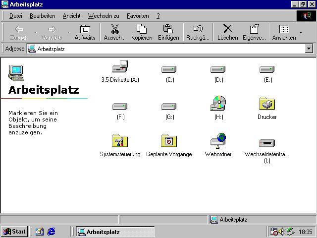317x238 pixels.
Task: Click the Rückgängig undo button
Action: [x=198, y=32]
